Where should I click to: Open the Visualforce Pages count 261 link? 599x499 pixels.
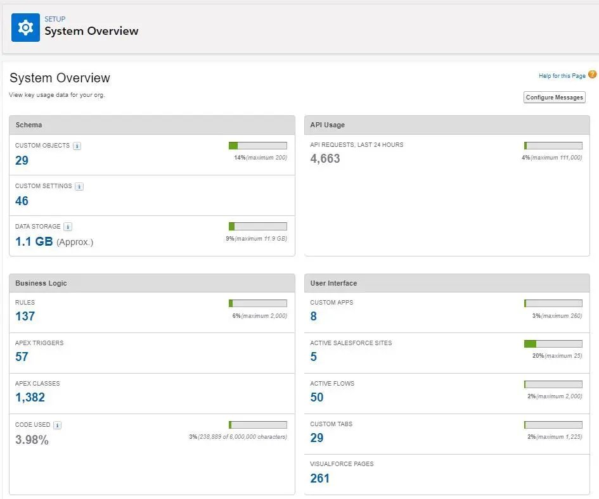pyautogui.click(x=319, y=478)
